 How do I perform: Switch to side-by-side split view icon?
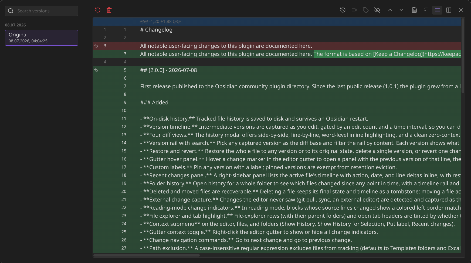point(449,10)
